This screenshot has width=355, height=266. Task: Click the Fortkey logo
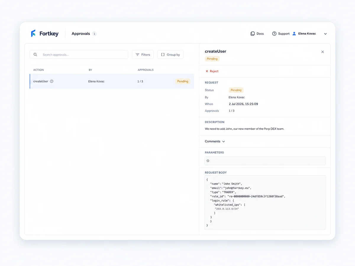[45, 33]
